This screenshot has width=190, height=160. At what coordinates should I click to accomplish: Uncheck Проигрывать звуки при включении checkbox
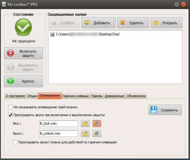coord(10,115)
